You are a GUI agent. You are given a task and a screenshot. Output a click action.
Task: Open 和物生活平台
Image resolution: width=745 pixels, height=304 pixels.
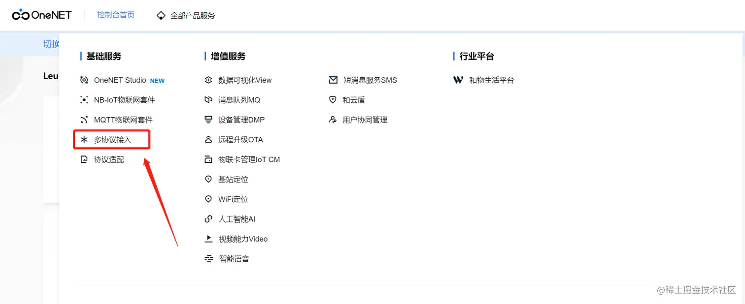pos(492,80)
